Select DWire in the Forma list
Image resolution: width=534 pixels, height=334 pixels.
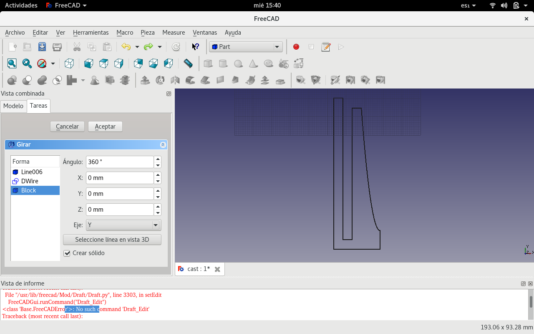[x=30, y=181]
